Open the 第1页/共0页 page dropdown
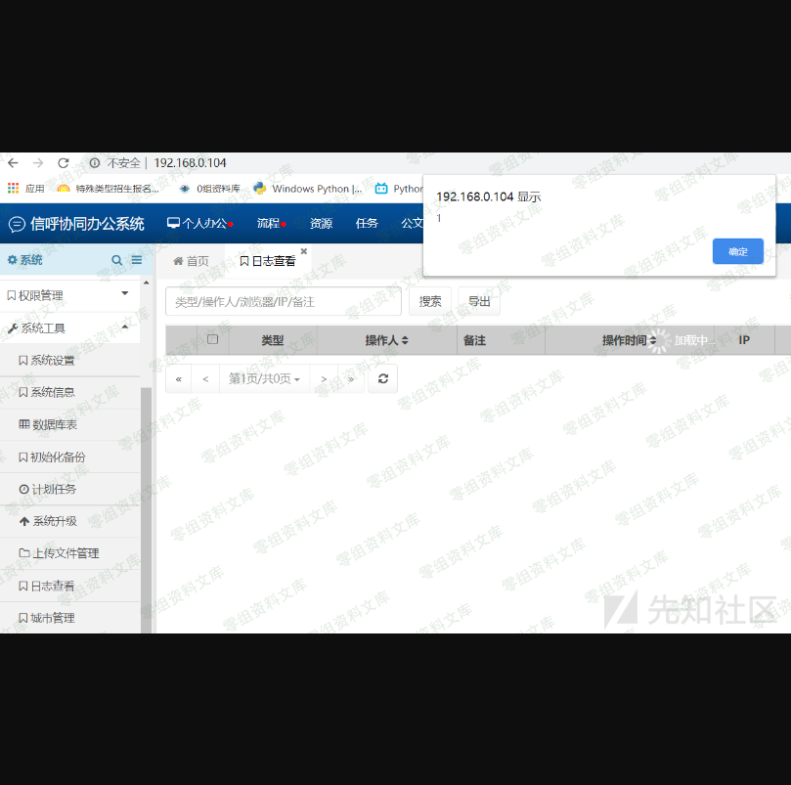This screenshot has height=785, width=791. click(264, 378)
